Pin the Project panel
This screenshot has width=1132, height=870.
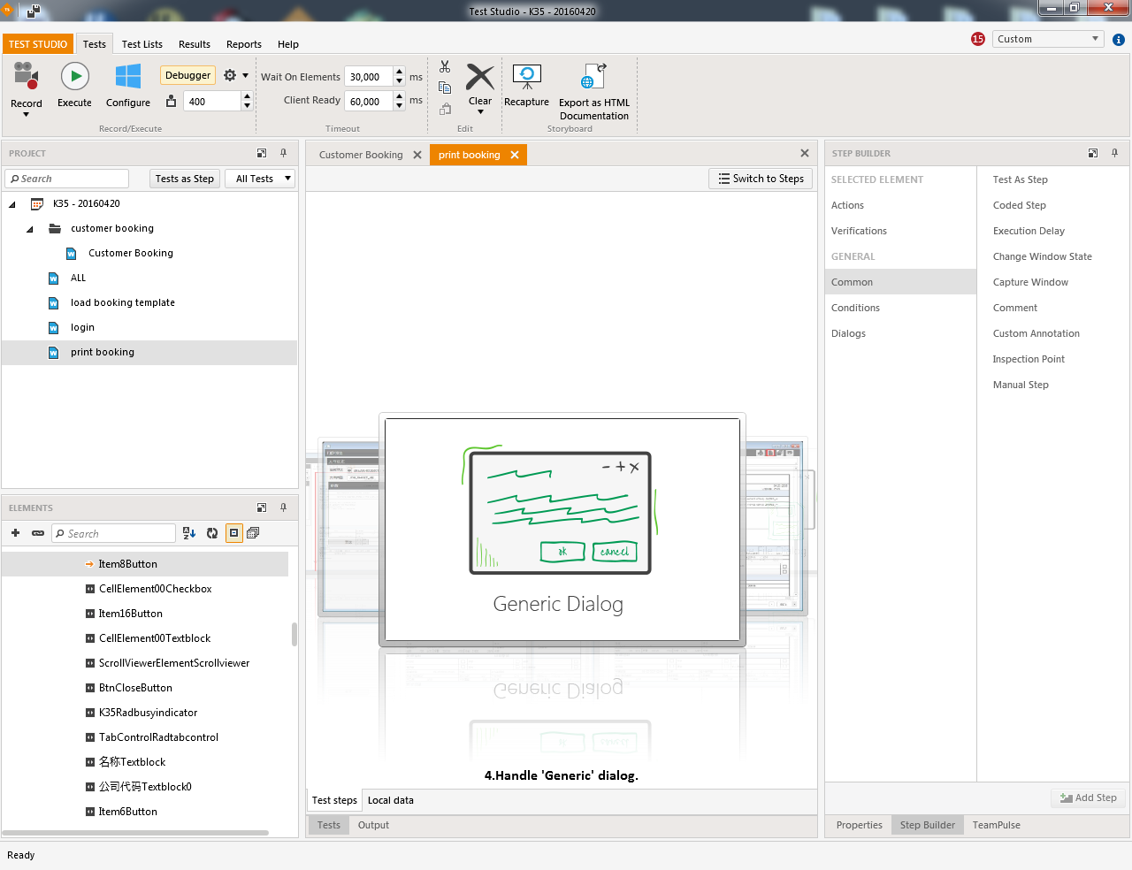pos(283,153)
